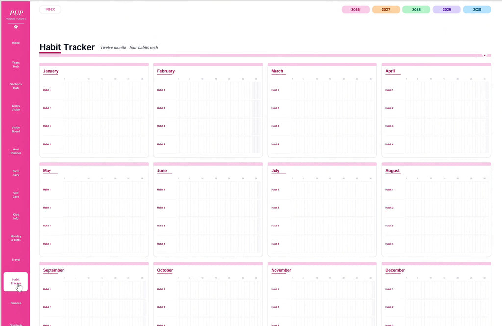This screenshot has height=326, width=502.
Task: Go to Index in the sidebar
Action: click(x=16, y=43)
